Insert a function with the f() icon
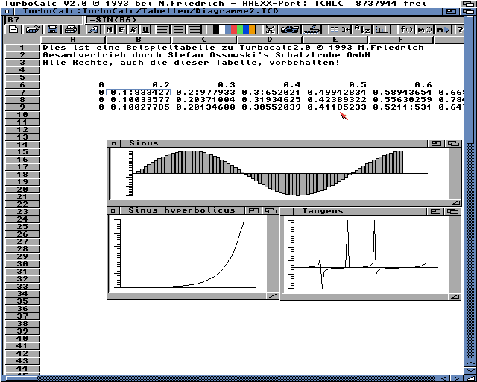 pos(406,30)
